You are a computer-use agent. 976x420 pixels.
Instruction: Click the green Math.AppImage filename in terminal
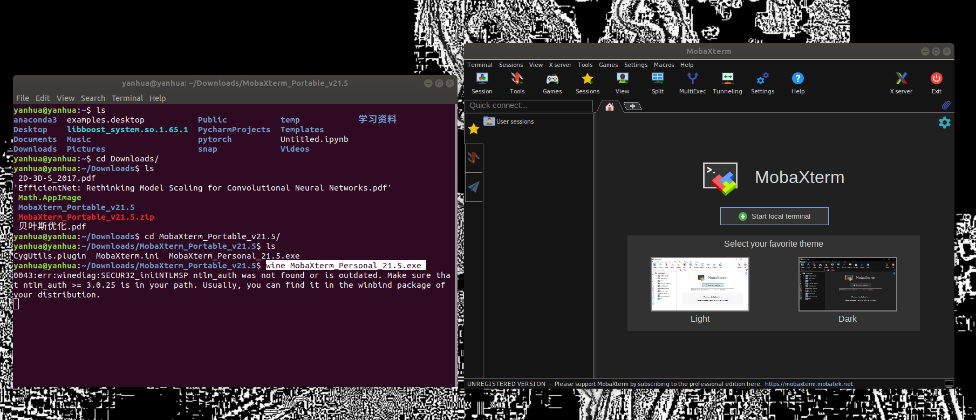coord(50,198)
